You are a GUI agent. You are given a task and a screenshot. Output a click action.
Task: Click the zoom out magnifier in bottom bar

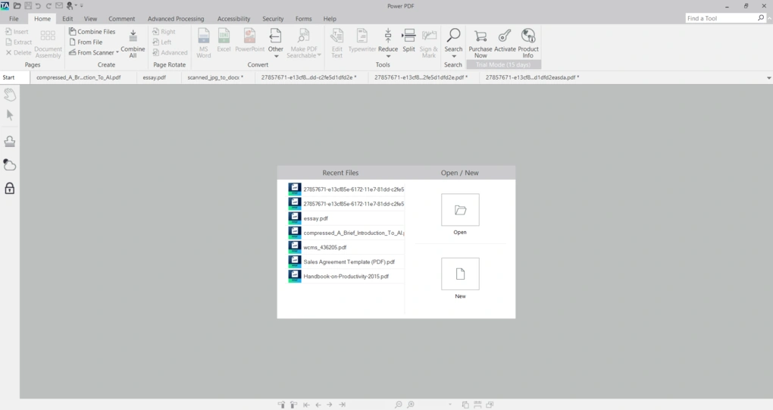399,405
